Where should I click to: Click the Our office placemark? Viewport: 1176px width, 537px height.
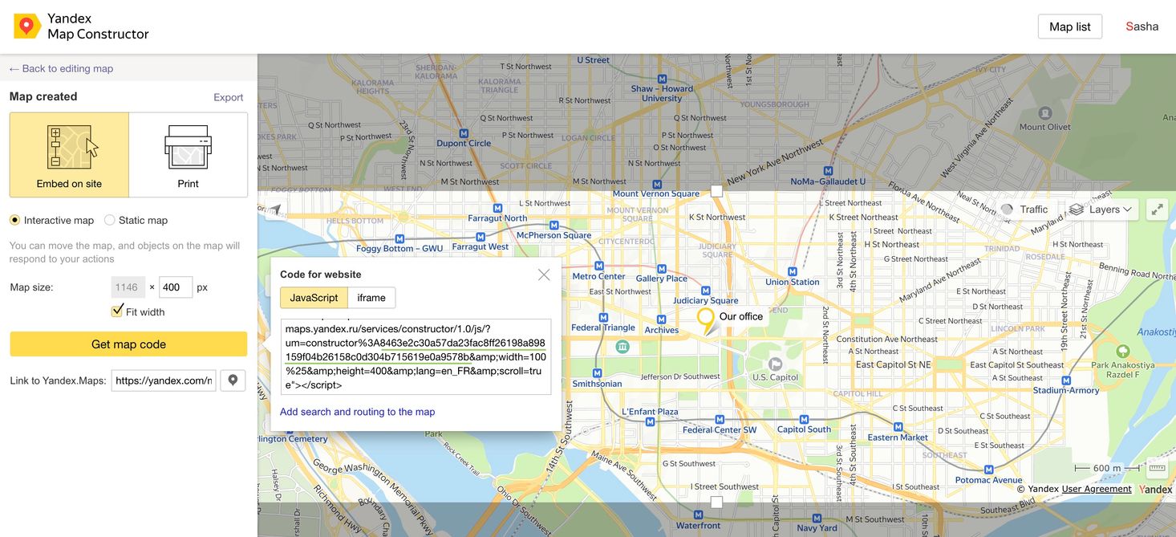point(706,323)
